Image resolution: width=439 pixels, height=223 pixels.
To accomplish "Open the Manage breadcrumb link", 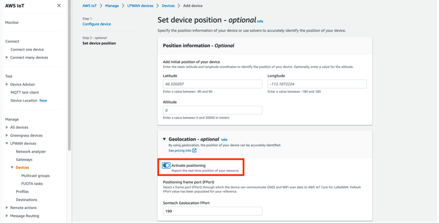I will pyautogui.click(x=112, y=6).
